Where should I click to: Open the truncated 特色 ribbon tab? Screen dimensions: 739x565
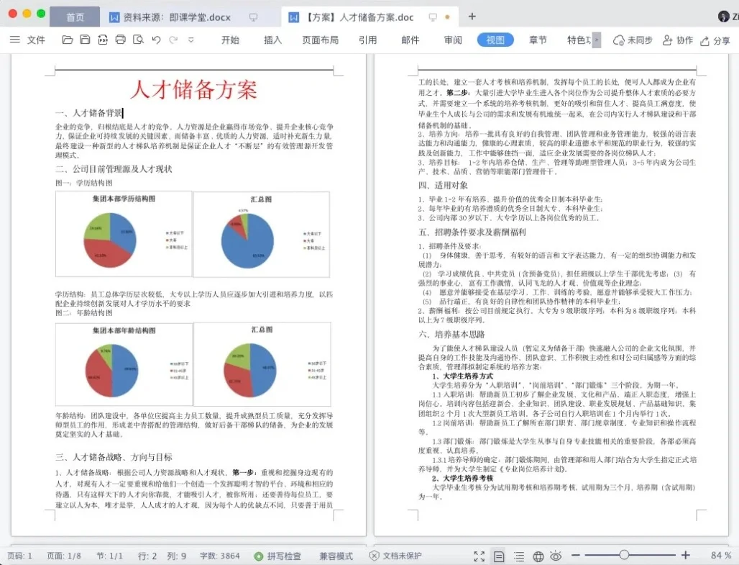click(x=579, y=40)
